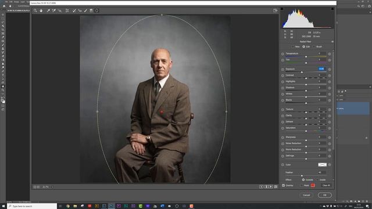Click the minus icon beside Shadows
Screen dimensions: 372x209
[x=282, y=88]
